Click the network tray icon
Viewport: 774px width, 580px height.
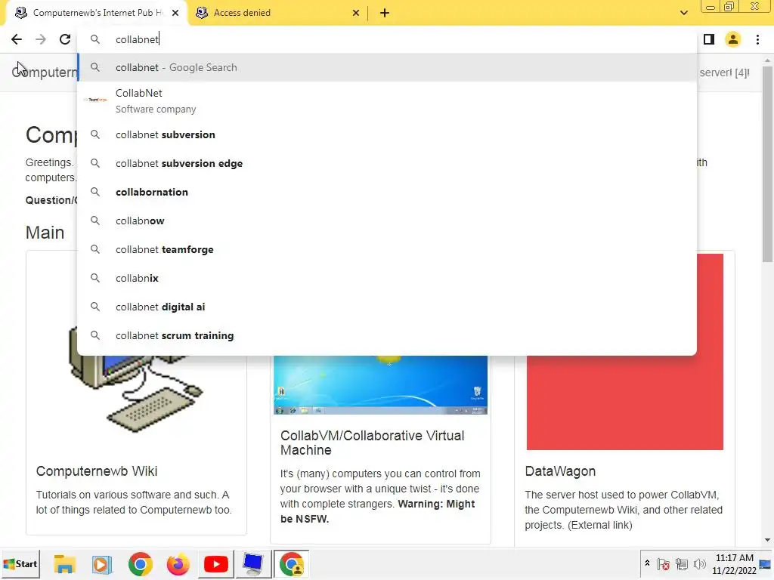(682, 563)
